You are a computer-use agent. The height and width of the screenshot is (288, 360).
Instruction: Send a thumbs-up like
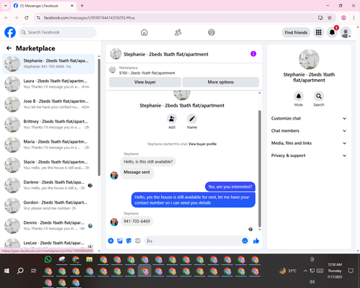[x=256, y=240]
